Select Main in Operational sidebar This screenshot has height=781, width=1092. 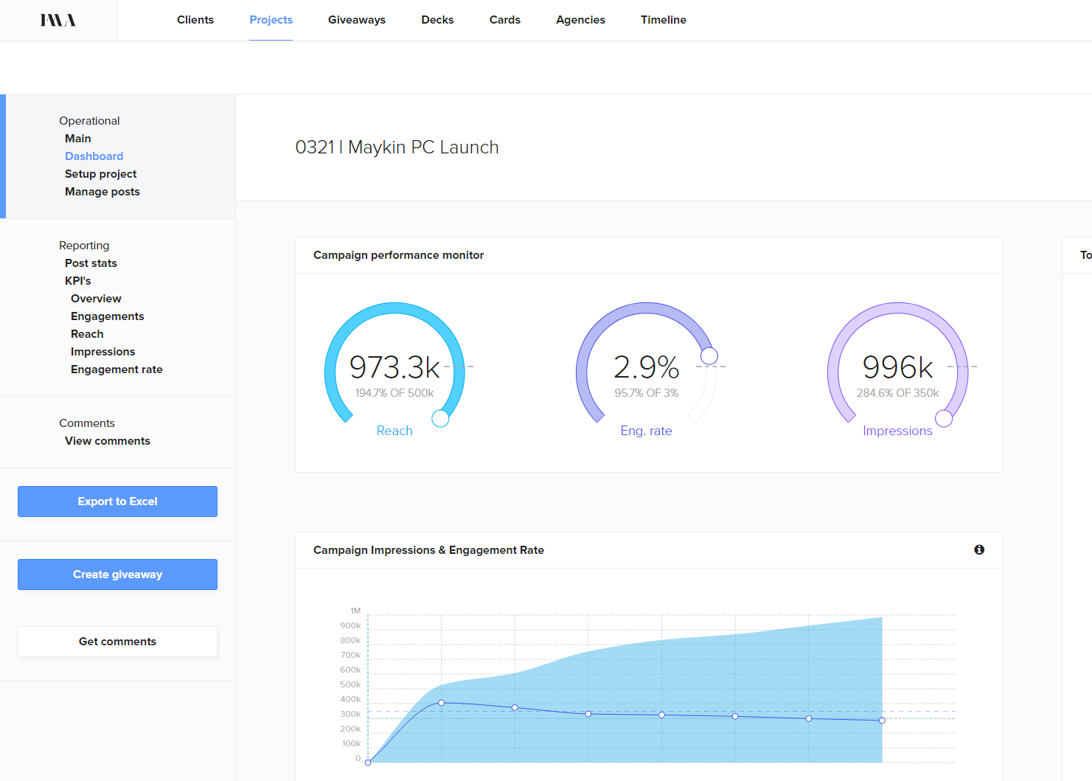click(78, 139)
